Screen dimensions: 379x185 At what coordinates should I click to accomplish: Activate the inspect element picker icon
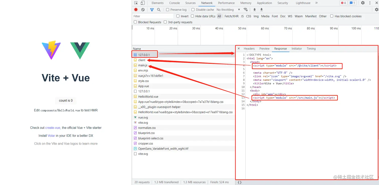pos(136,3)
